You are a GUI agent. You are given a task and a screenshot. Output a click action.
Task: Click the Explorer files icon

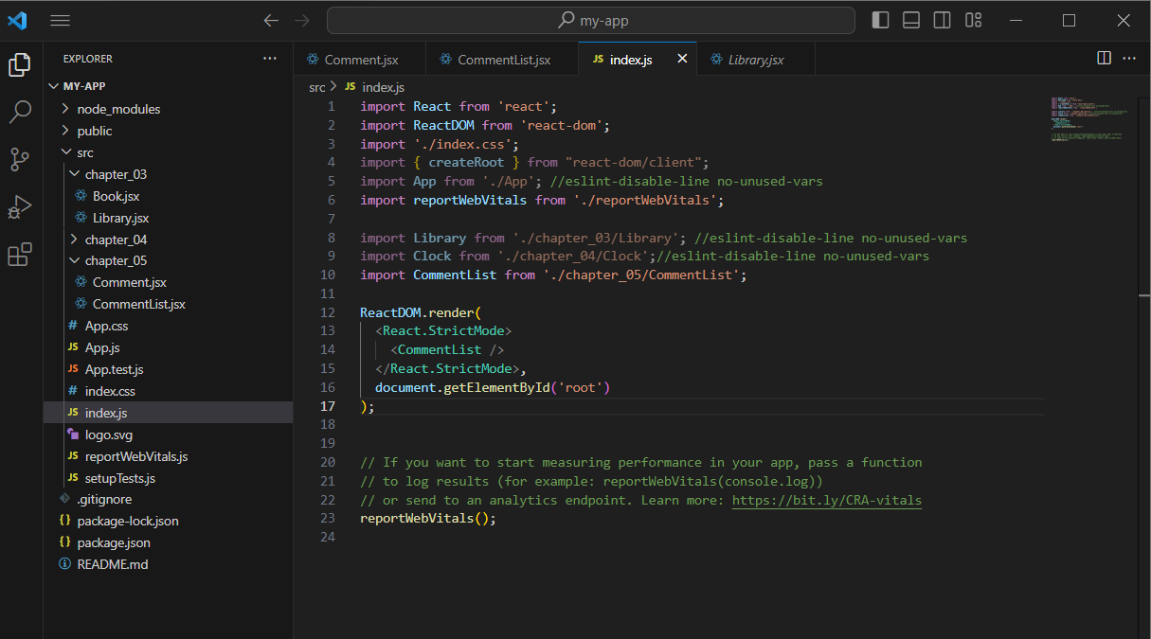point(20,64)
